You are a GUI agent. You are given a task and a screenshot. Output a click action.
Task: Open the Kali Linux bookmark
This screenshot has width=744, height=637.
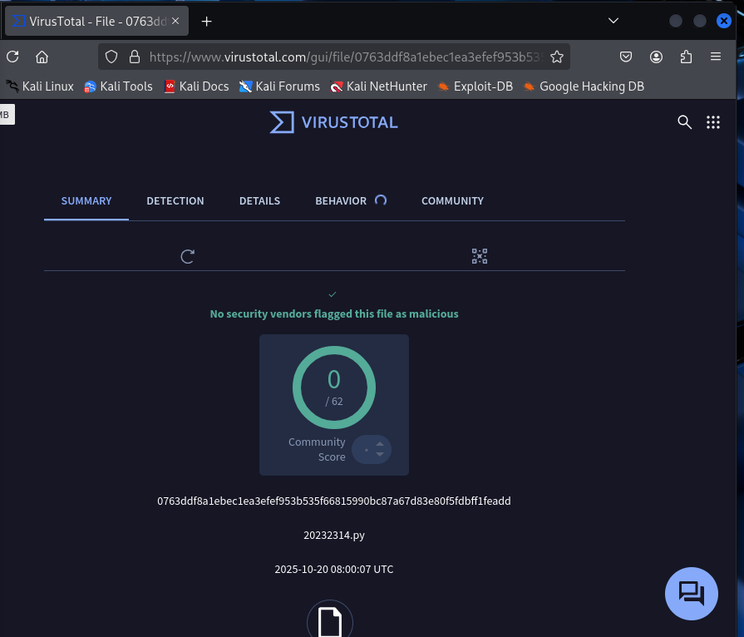tap(40, 86)
